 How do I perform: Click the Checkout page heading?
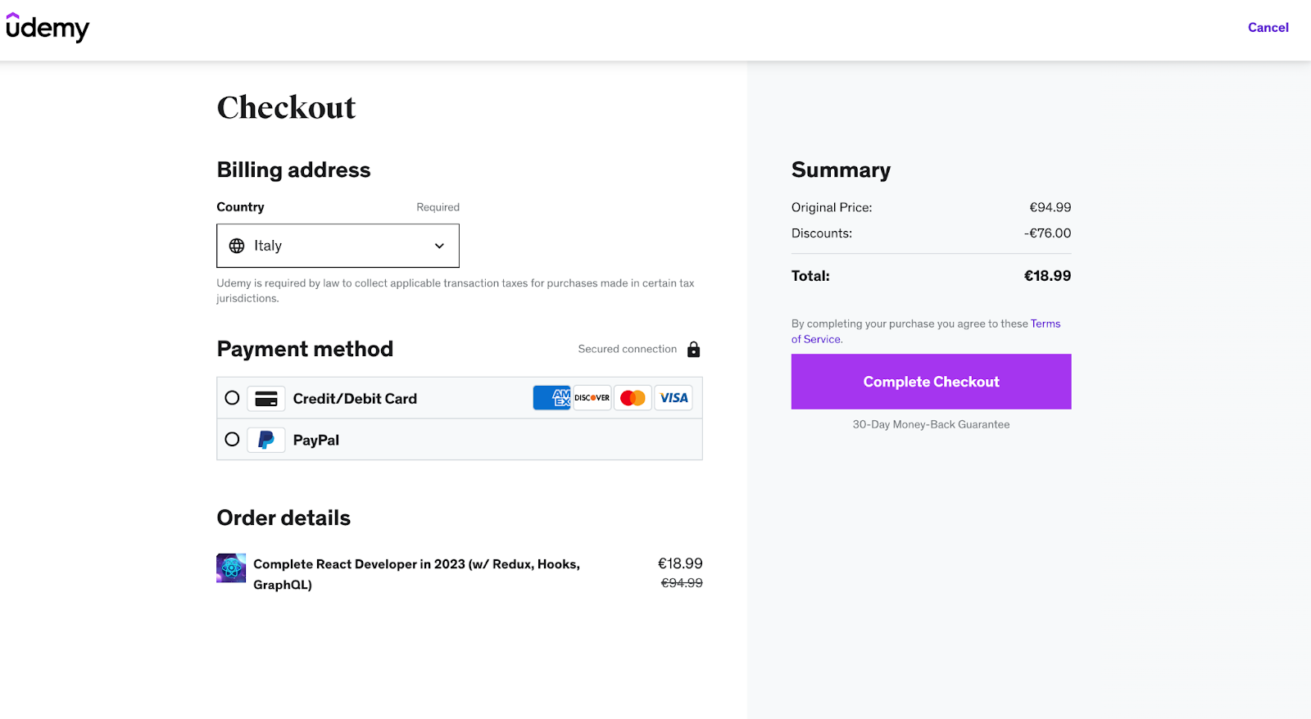click(286, 107)
